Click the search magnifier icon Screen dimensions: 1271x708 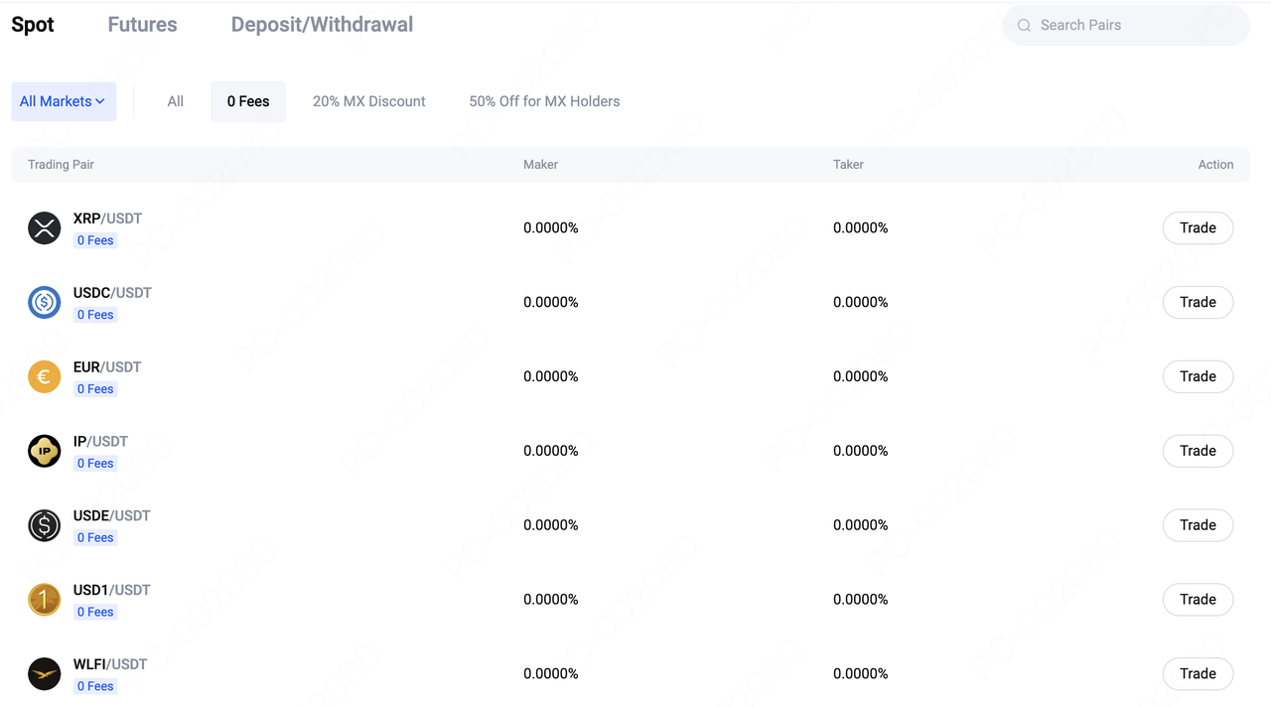point(1024,26)
